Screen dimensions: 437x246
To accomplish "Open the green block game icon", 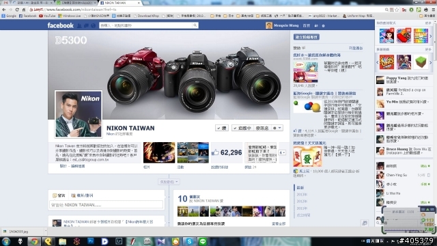I will coord(421,62).
